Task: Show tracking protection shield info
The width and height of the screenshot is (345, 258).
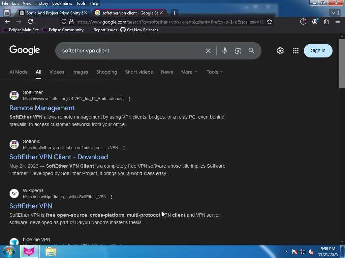Action: pyautogui.click(x=64, y=21)
